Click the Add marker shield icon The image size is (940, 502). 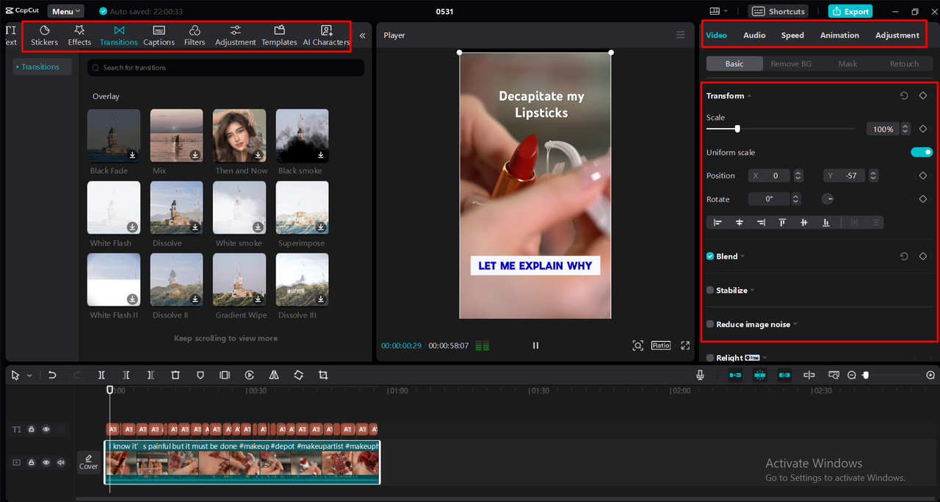pos(200,375)
